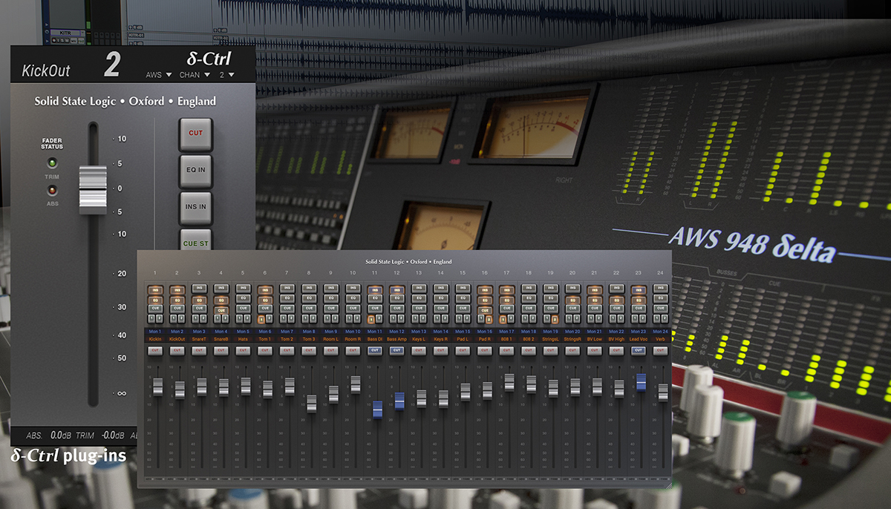The width and height of the screenshot is (891, 509).
Task: Click the 808 2 channel name
Action: 529,339
